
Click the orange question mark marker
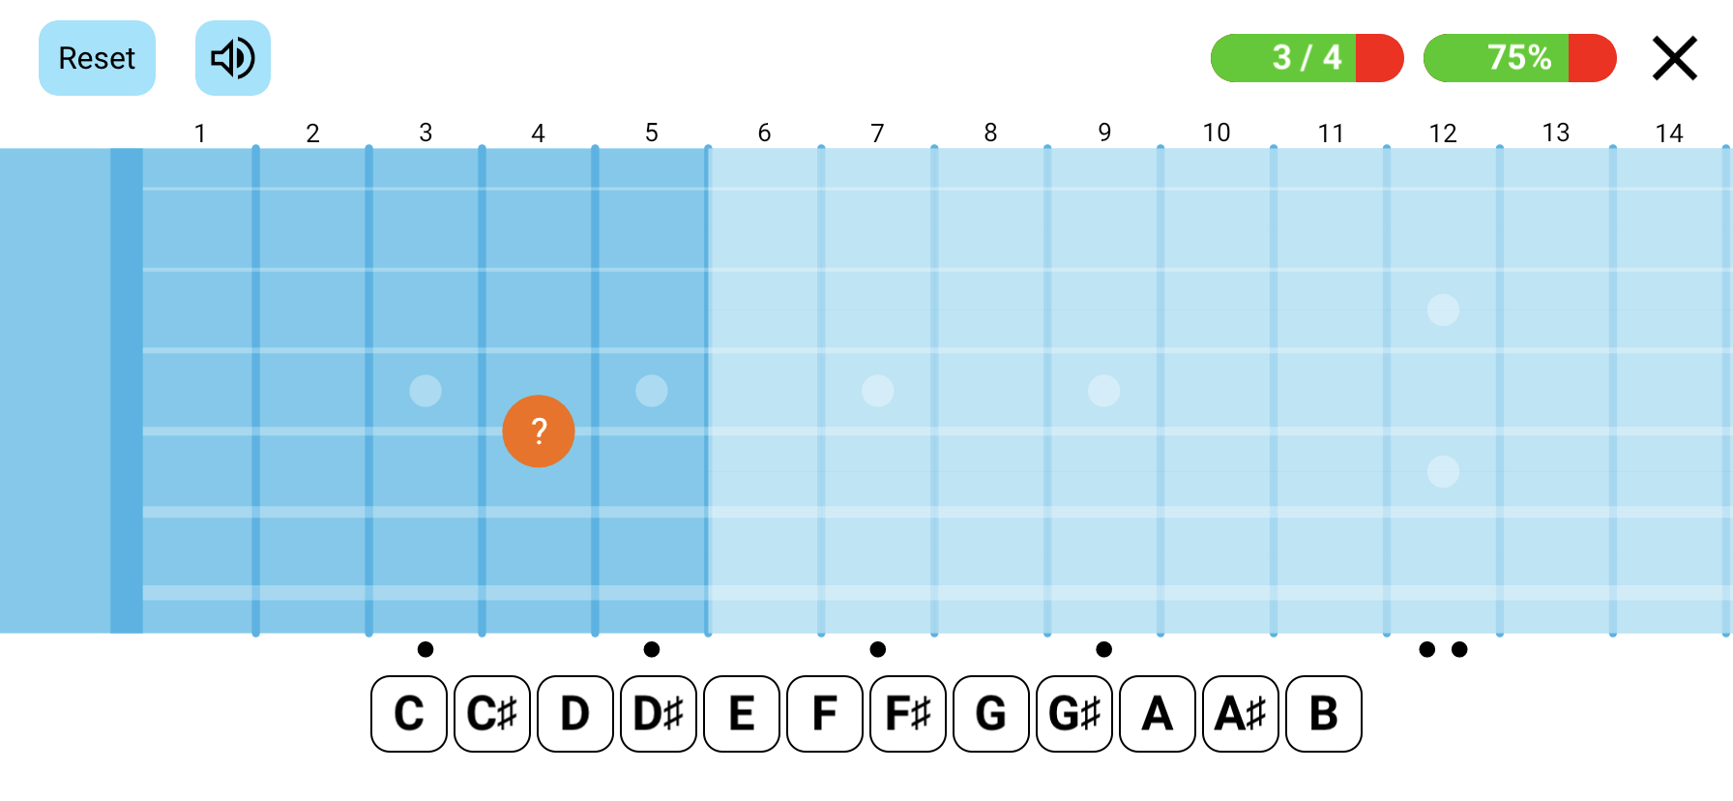539,430
